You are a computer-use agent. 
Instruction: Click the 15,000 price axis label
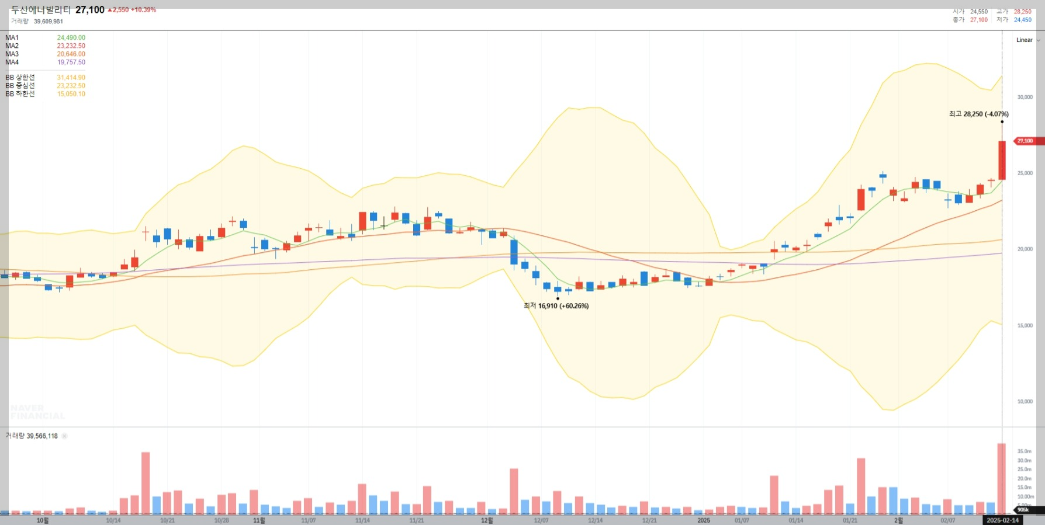coord(1025,326)
